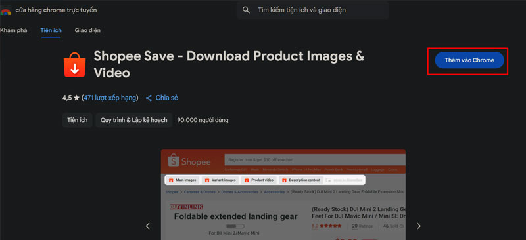Click the 'Chia sẻ' share link
The width and height of the screenshot is (526, 240).
coord(167,98)
